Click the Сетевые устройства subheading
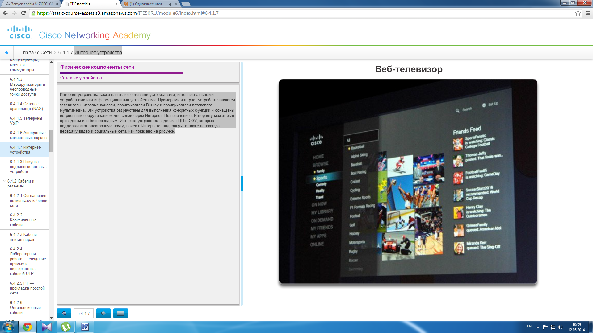Image resolution: width=593 pixels, height=333 pixels. coord(81,78)
